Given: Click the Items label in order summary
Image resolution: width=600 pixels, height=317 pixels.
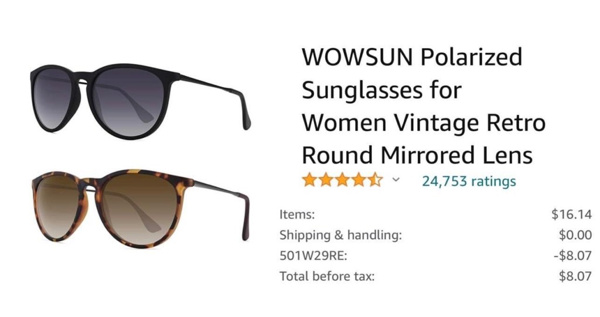Looking at the screenshot, I should [297, 214].
